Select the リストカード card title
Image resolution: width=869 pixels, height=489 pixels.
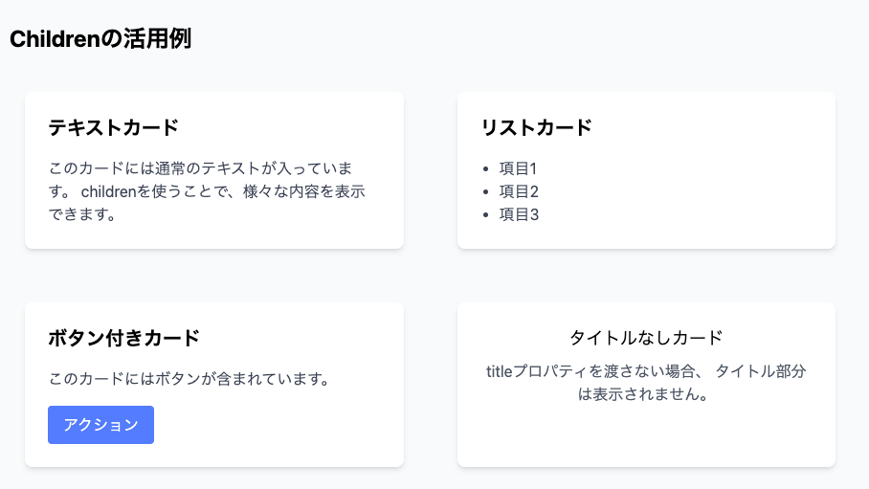[536, 127]
